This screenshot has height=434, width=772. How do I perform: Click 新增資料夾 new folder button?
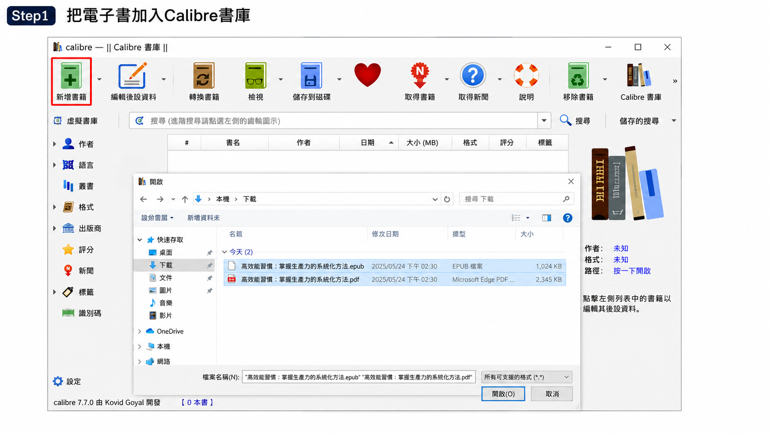click(x=203, y=218)
